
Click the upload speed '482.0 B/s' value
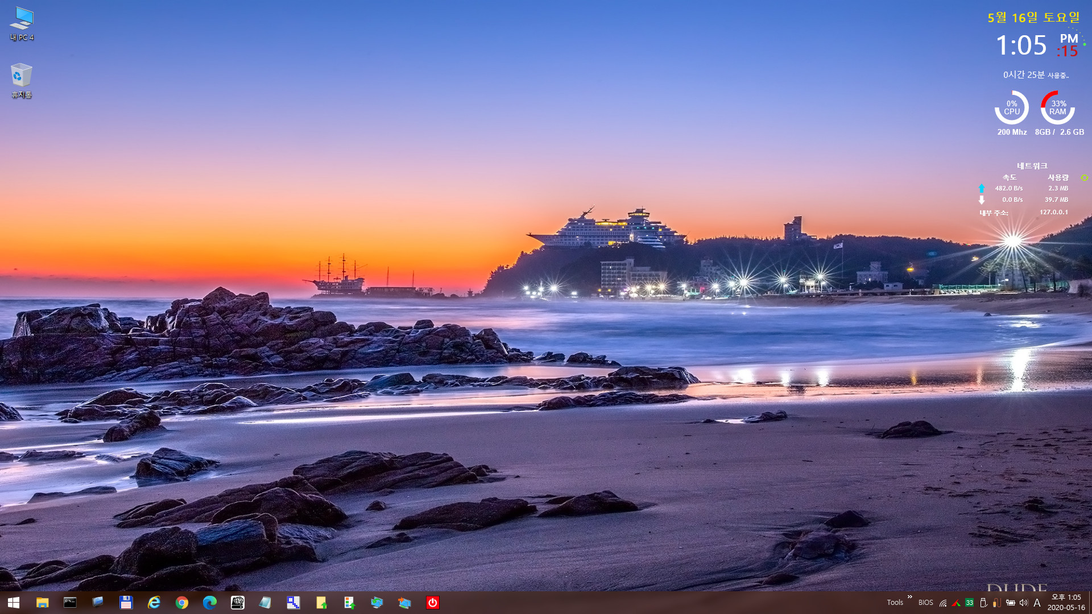coord(1009,188)
